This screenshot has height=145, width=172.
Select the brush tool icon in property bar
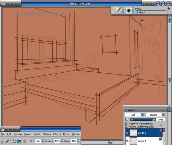pyautogui.click(x=7, y=141)
